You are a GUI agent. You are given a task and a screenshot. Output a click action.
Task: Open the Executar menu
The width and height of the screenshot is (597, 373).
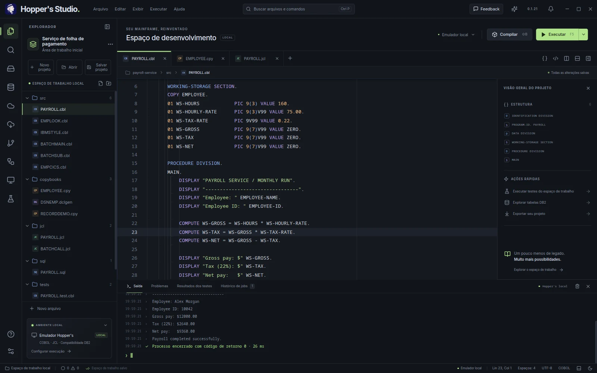[158, 9]
